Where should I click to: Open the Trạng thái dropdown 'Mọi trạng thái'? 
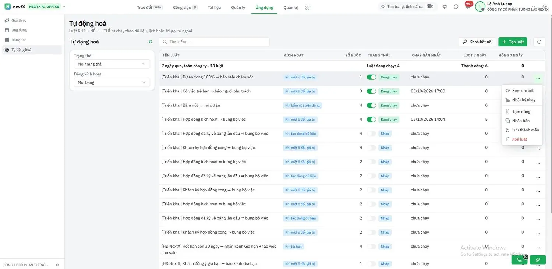pos(112,64)
